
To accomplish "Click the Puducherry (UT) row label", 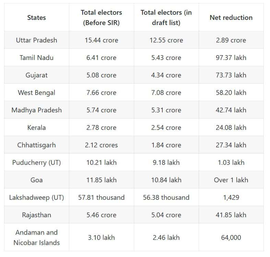I will coord(36,162).
